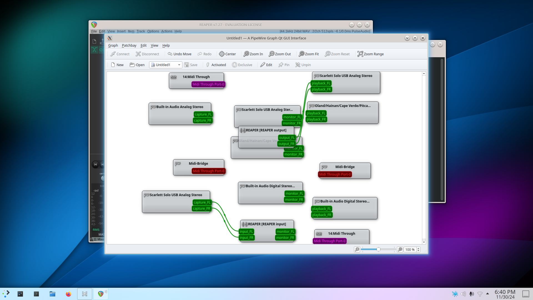Select output_FR on REAPER output node
Viewport: 533px width, 300px height.
tap(286, 144)
